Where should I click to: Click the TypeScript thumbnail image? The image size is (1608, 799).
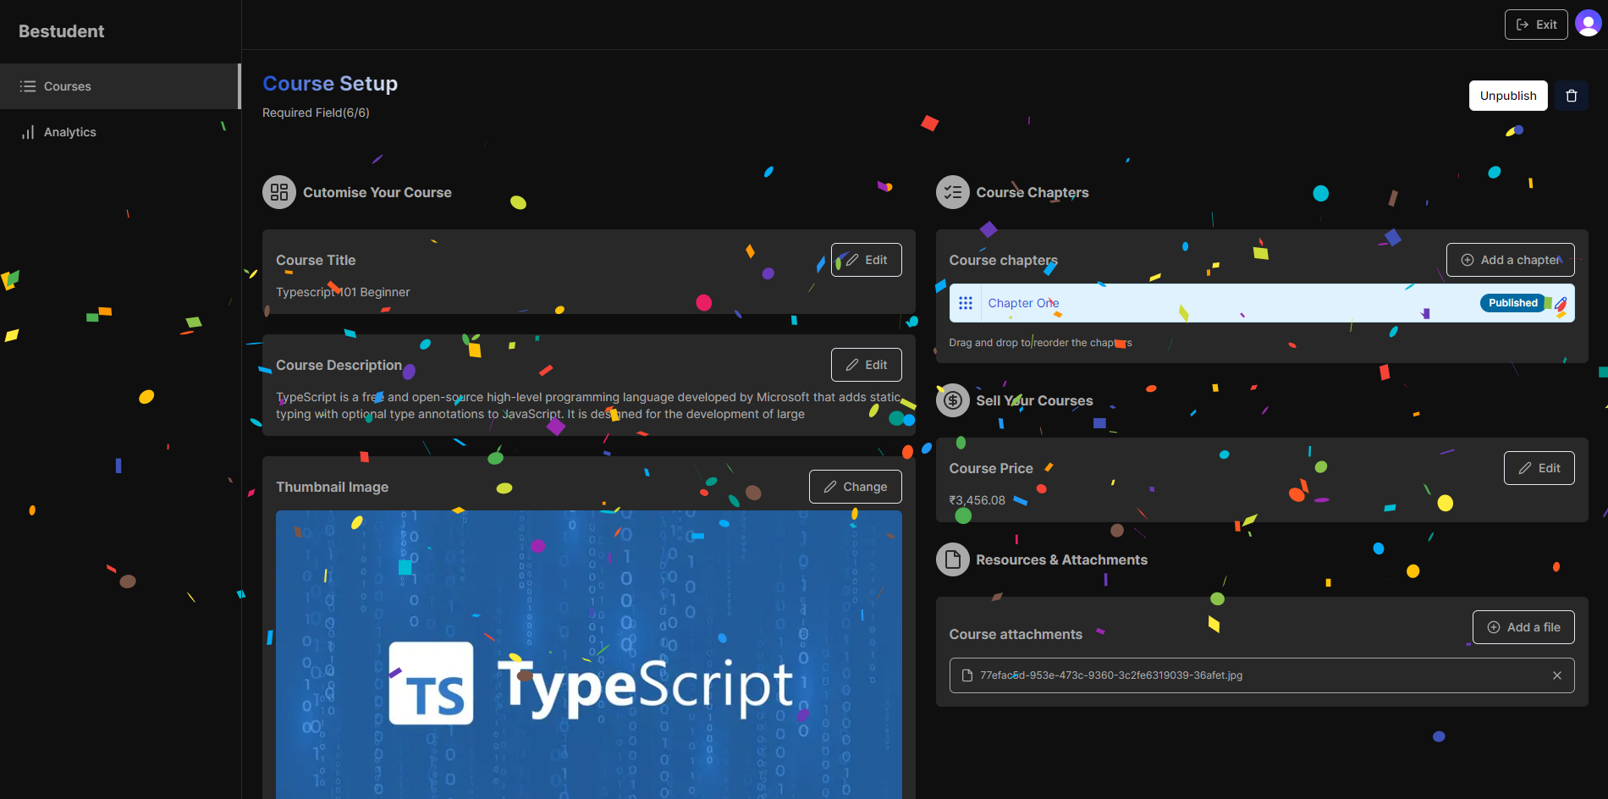pyautogui.click(x=589, y=654)
